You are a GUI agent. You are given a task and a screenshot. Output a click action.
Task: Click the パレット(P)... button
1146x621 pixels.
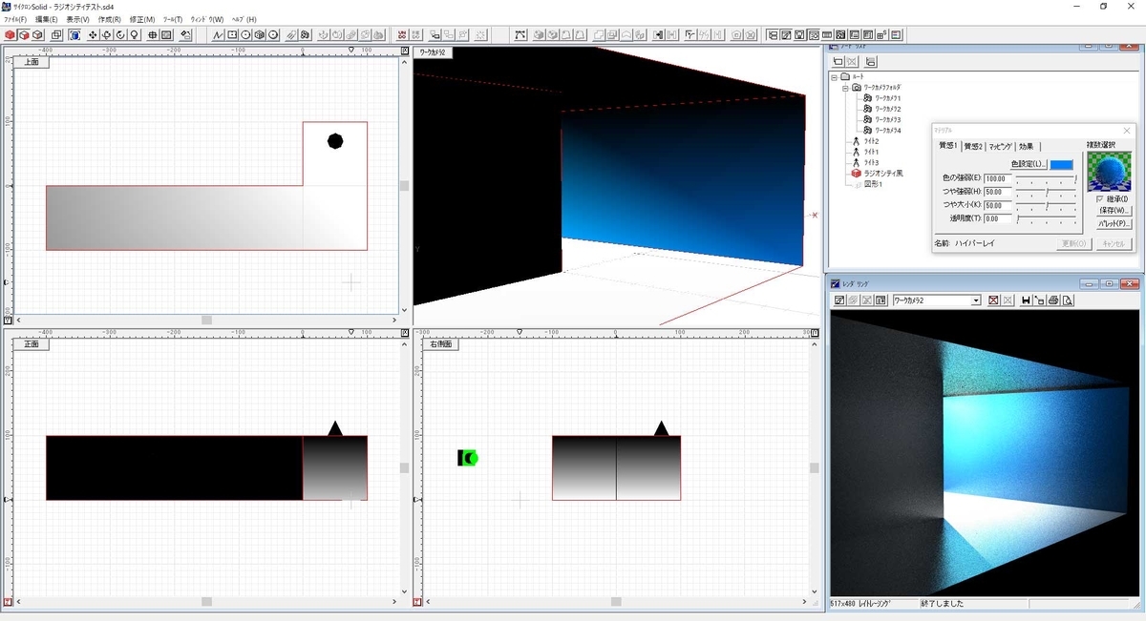pos(1114,223)
